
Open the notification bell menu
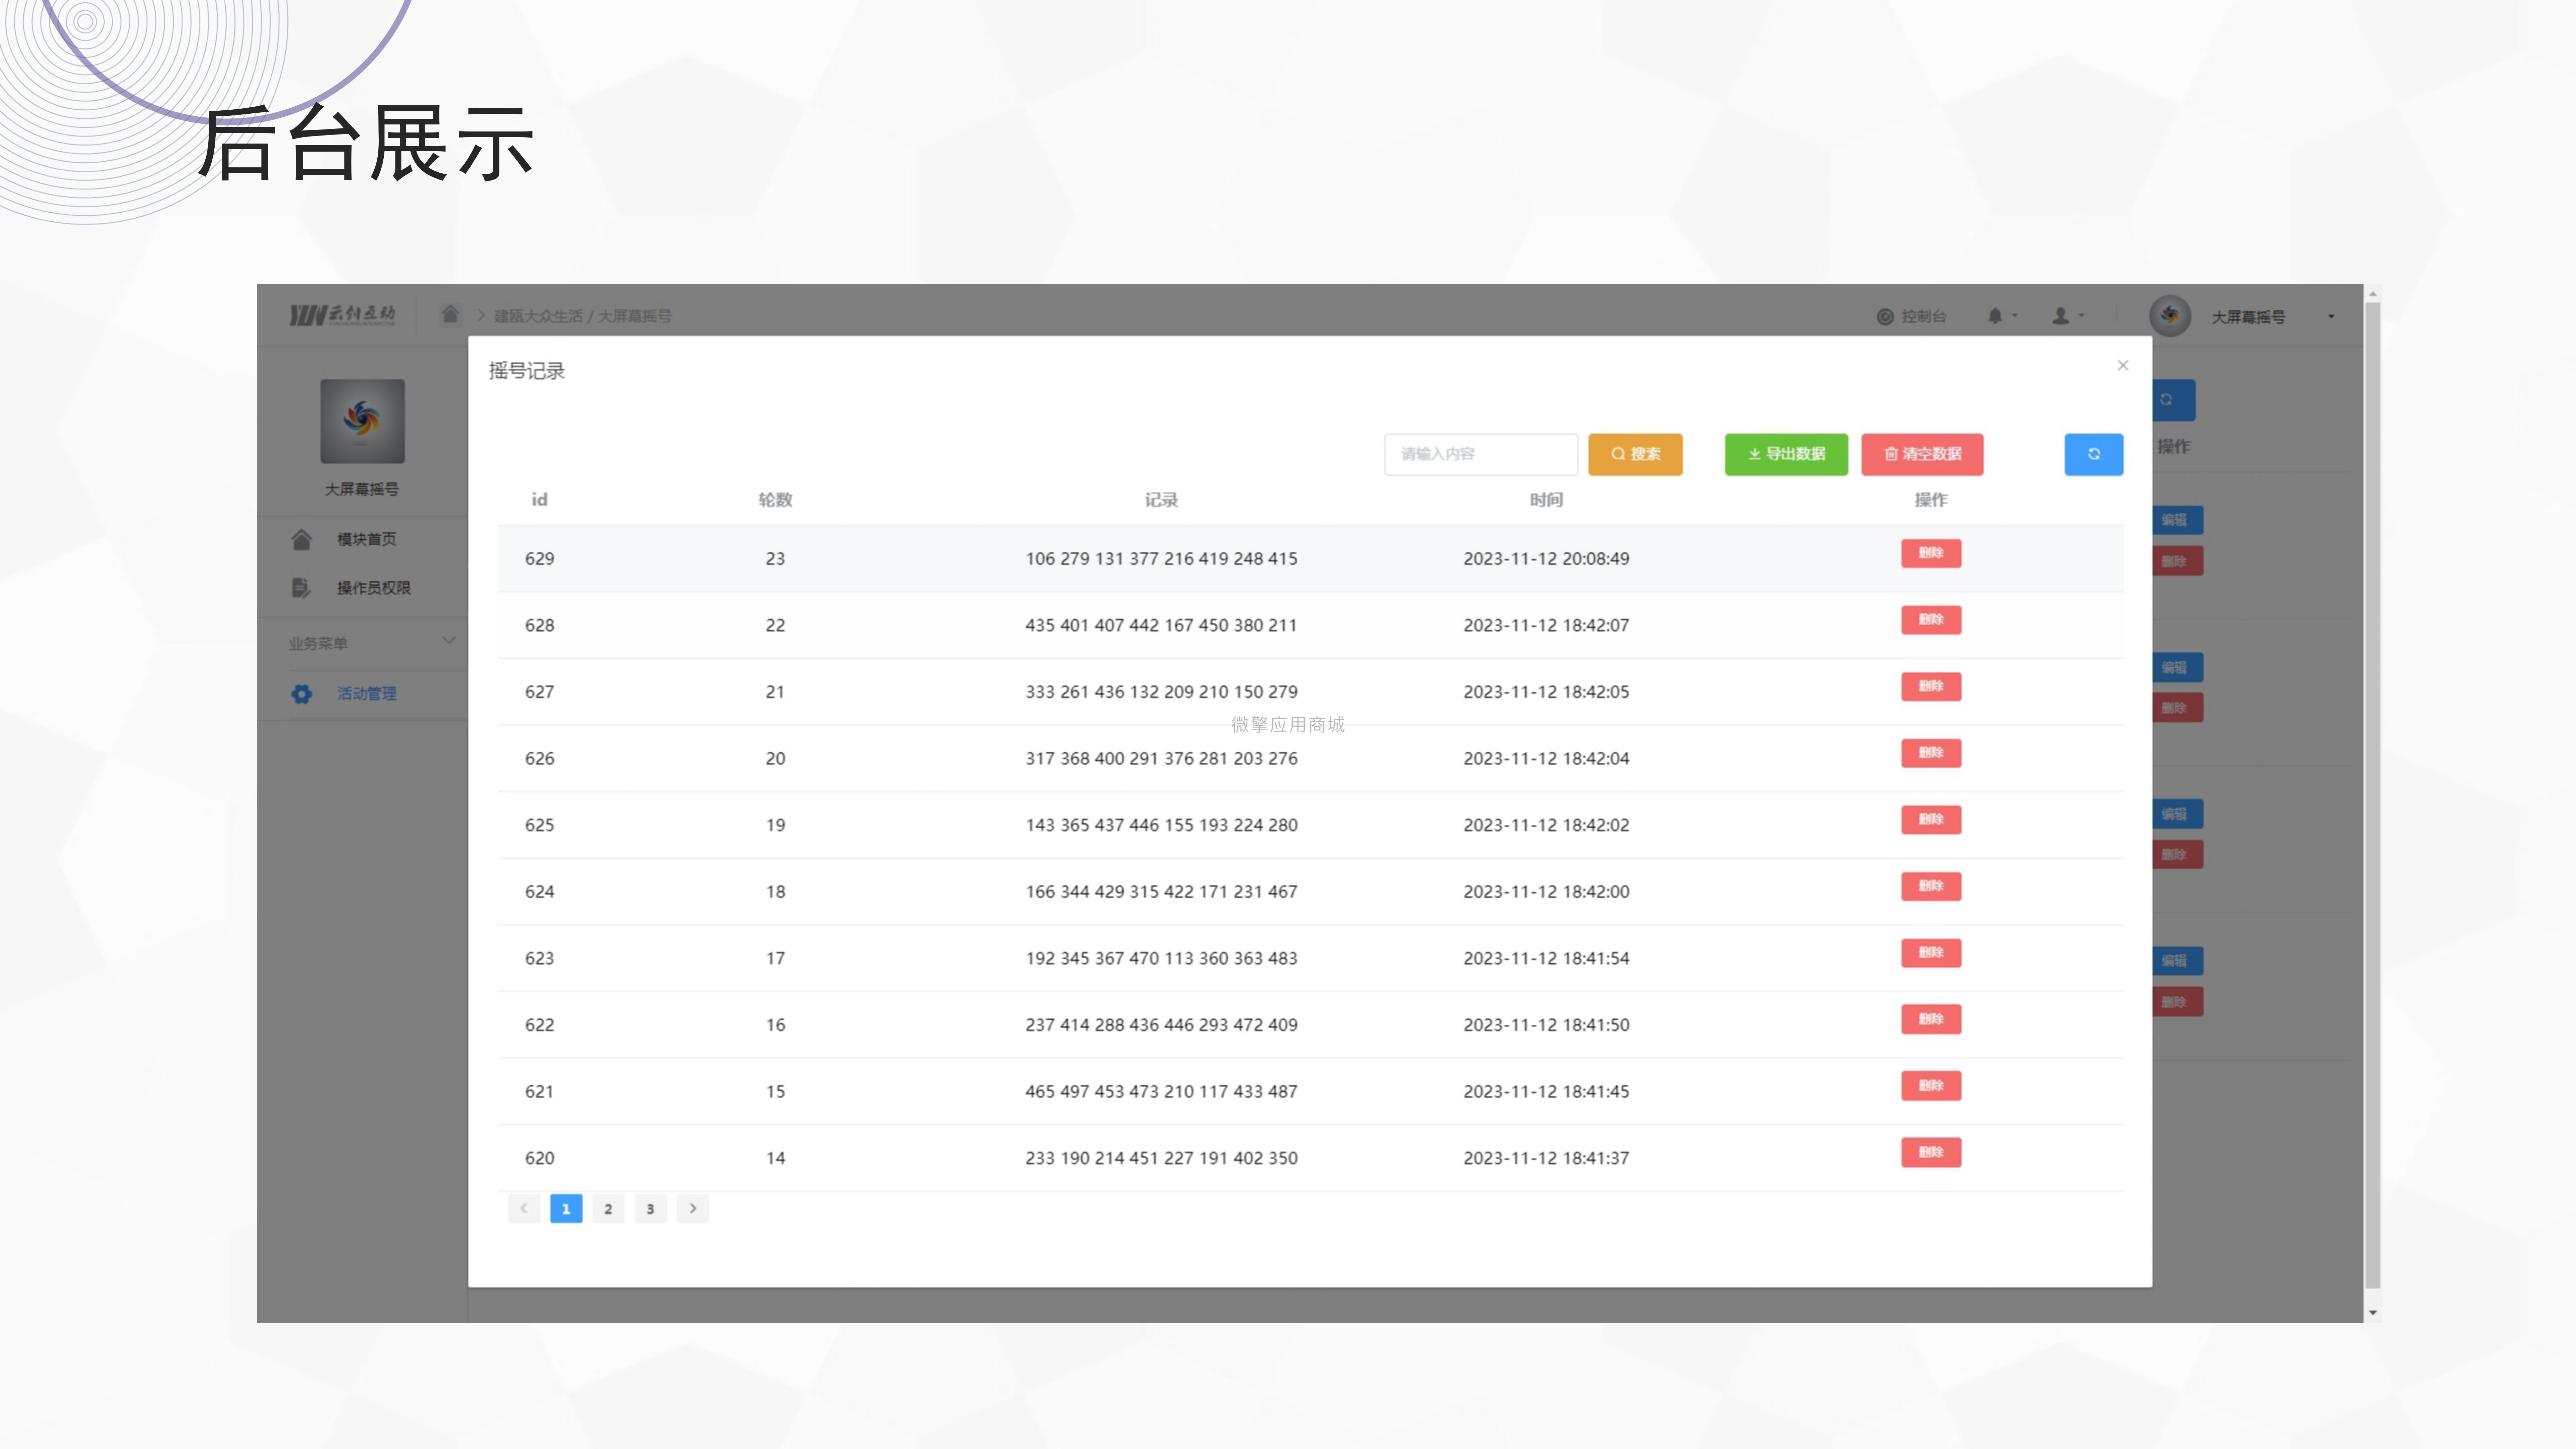coord(2002,316)
